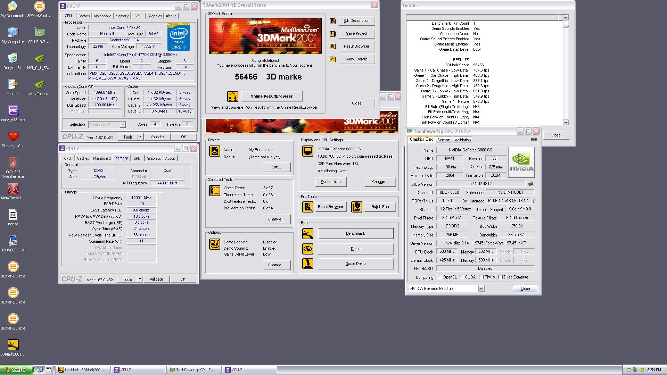Screen dimensions: 667x375
Task: Switch to Untitled - 3DMark2001 taskbar item
Action: click(83, 370)
